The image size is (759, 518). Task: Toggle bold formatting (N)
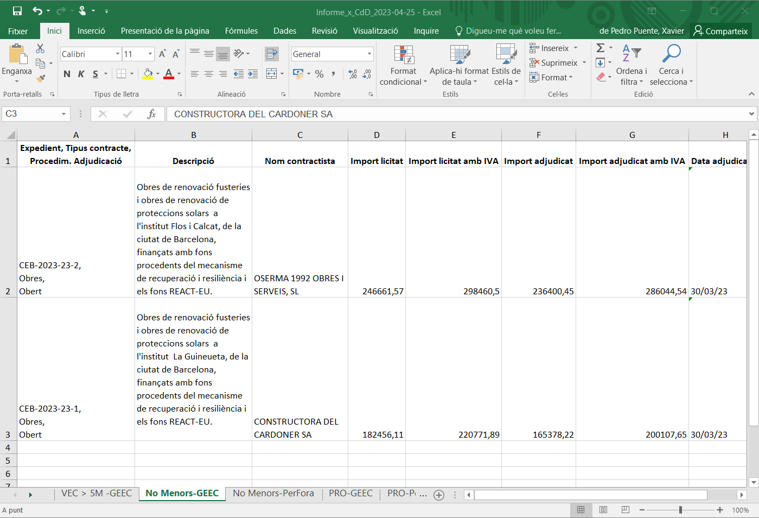67,74
